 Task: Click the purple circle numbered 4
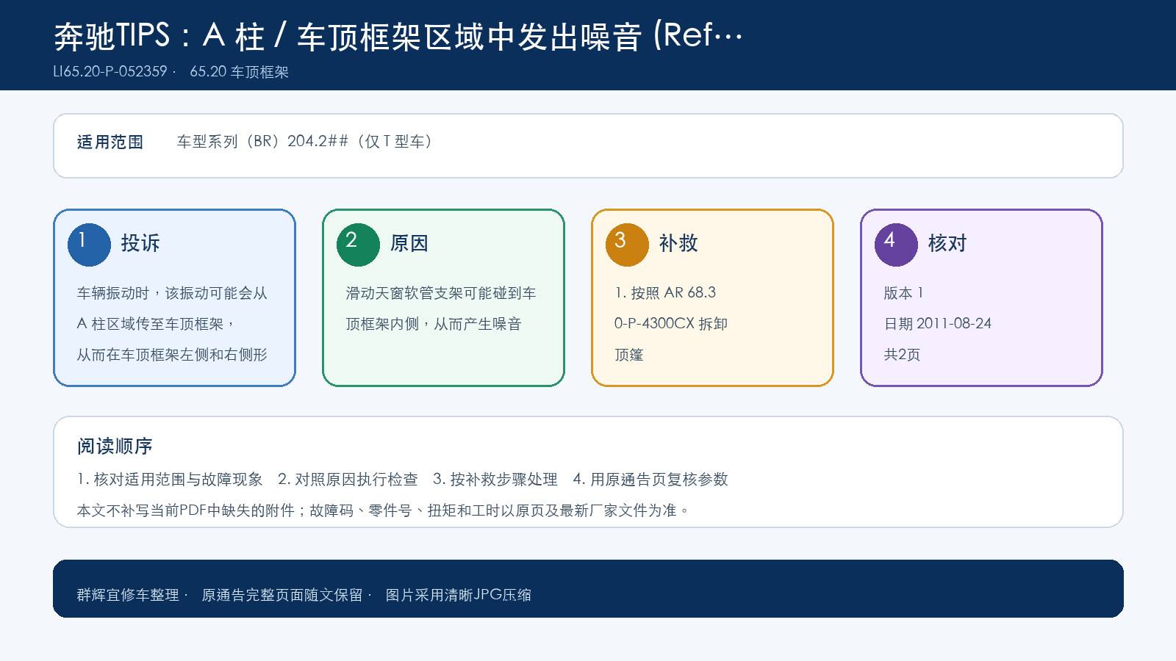click(896, 245)
